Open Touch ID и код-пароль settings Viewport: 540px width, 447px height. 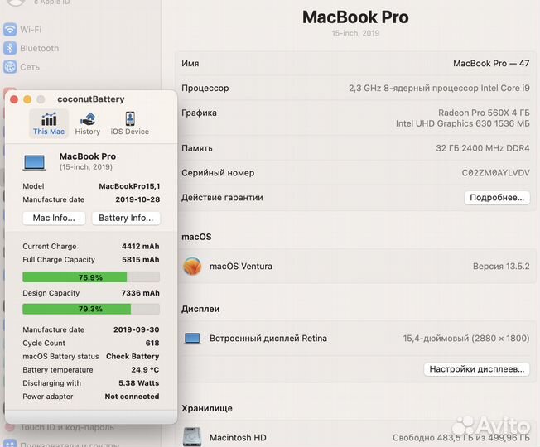coord(60,427)
